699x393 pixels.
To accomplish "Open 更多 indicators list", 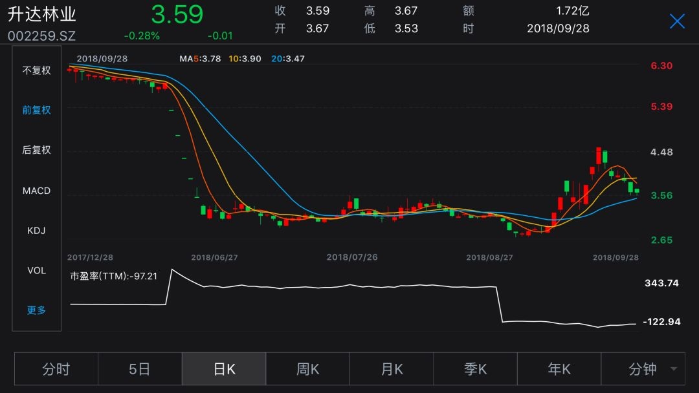I will pyautogui.click(x=37, y=310).
